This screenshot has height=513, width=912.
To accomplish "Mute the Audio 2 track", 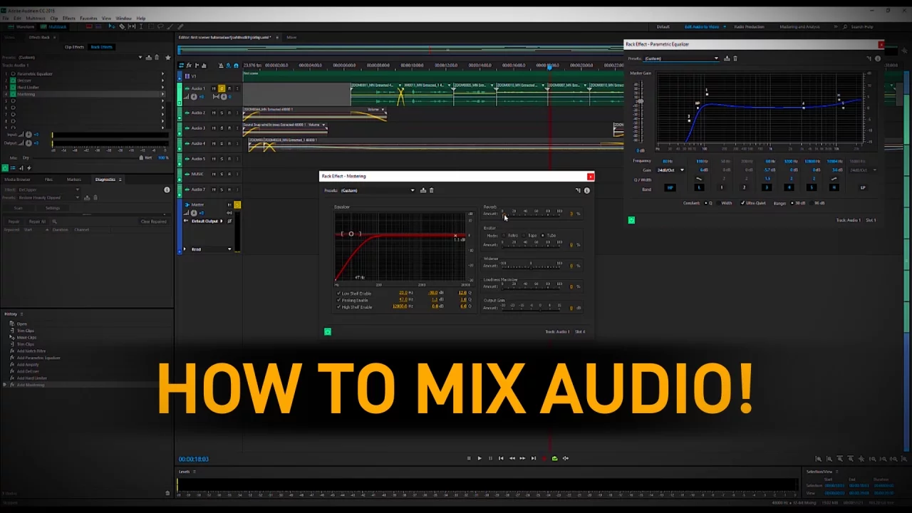I will click(x=214, y=113).
